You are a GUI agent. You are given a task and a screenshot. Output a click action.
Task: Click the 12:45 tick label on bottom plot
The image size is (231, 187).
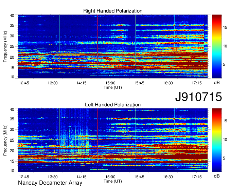[x=24, y=177]
